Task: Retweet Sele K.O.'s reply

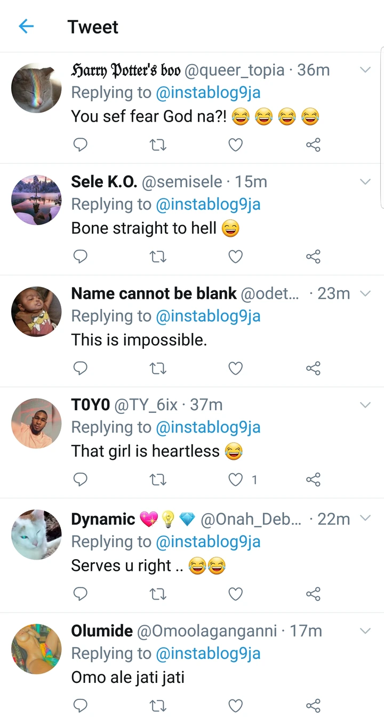Action: [x=158, y=257]
